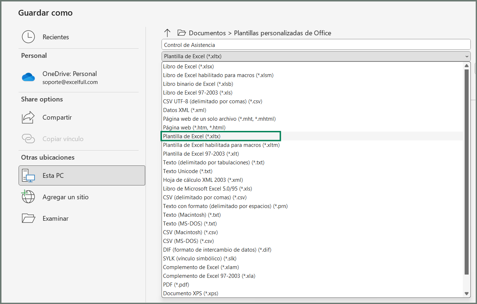Click the Compartir share arrow icon
The width and height of the screenshot is (477, 304).
(28, 117)
